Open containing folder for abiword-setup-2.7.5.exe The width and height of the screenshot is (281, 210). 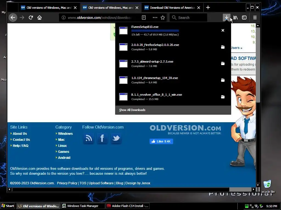(223, 63)
